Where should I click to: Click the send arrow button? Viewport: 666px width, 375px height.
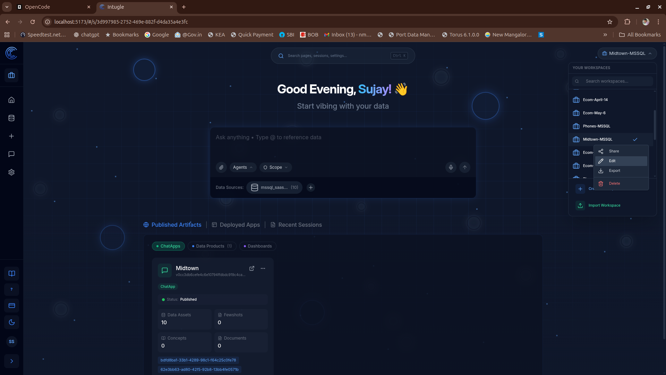pos(465,167)
